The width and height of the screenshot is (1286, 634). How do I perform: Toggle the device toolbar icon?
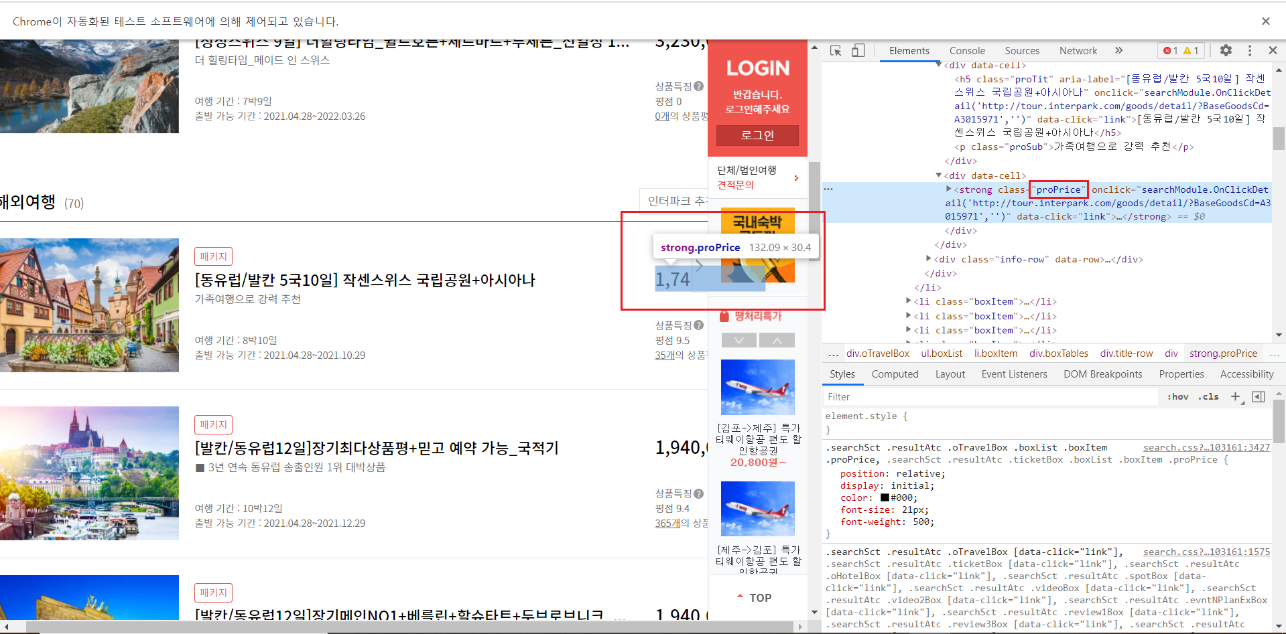click(858, 51)
